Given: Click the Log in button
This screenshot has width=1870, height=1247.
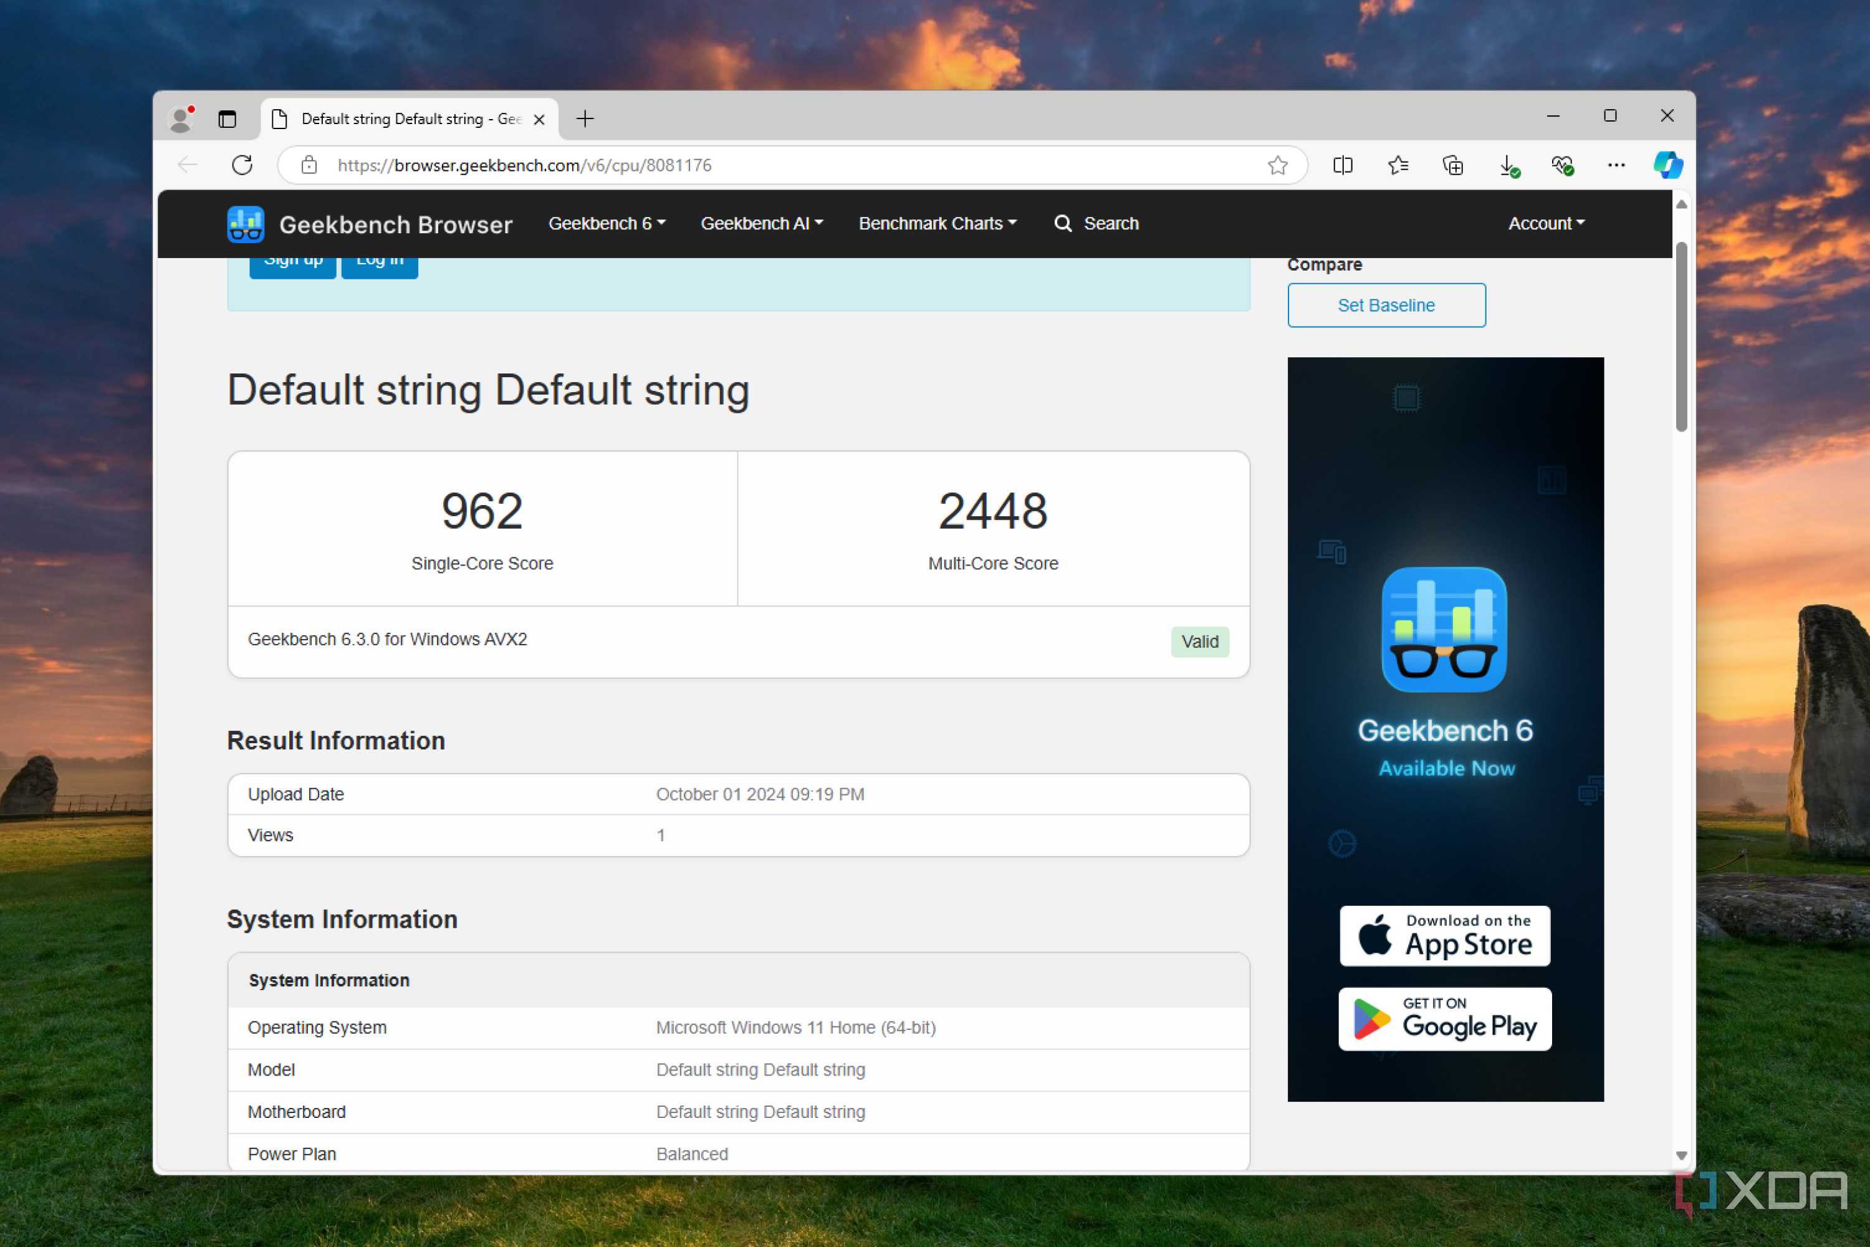Looking at the screenshot, I should point(379,267).
